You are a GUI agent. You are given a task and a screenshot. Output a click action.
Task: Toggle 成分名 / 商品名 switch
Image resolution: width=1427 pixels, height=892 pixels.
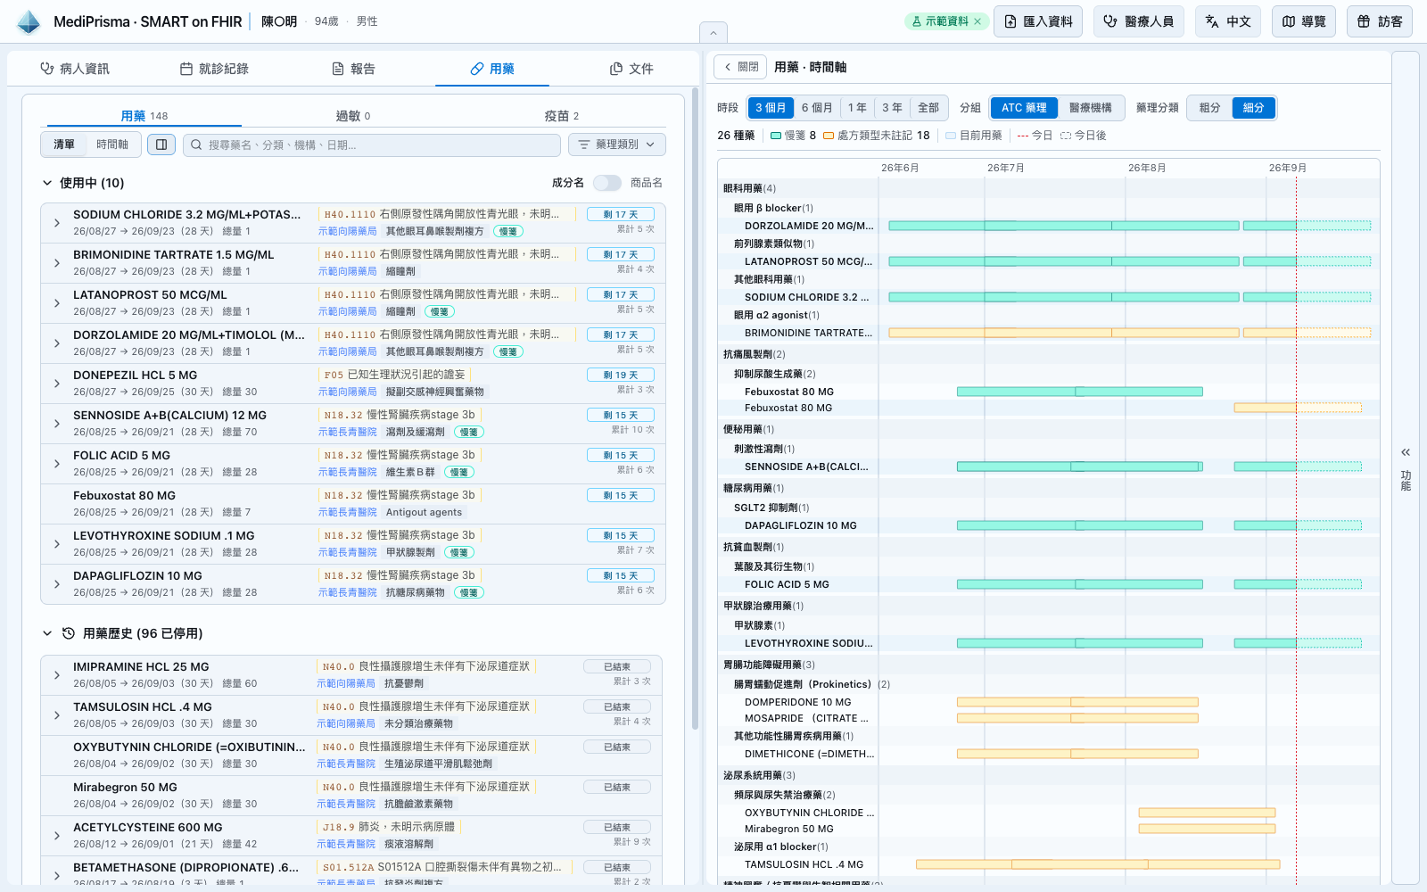pyautogui.click(x=607, y=183)
